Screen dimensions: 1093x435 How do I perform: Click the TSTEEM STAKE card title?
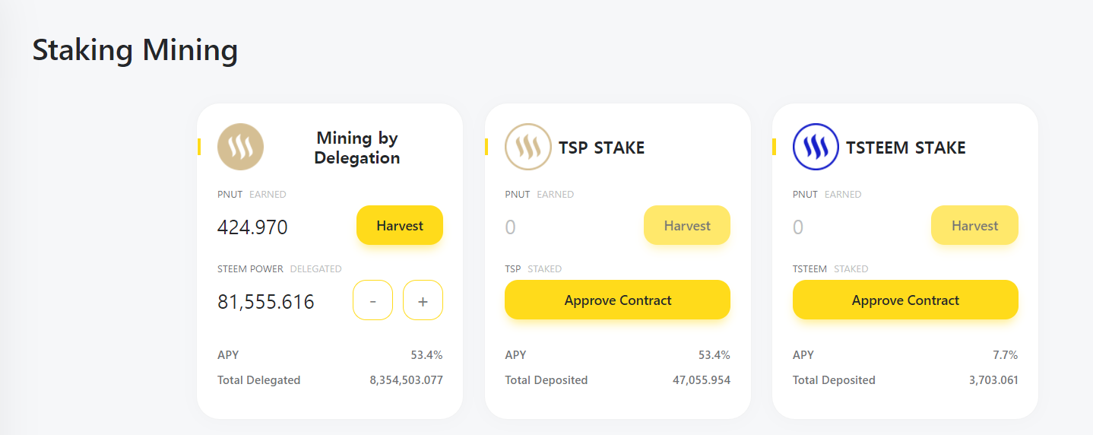pos(905,148)
